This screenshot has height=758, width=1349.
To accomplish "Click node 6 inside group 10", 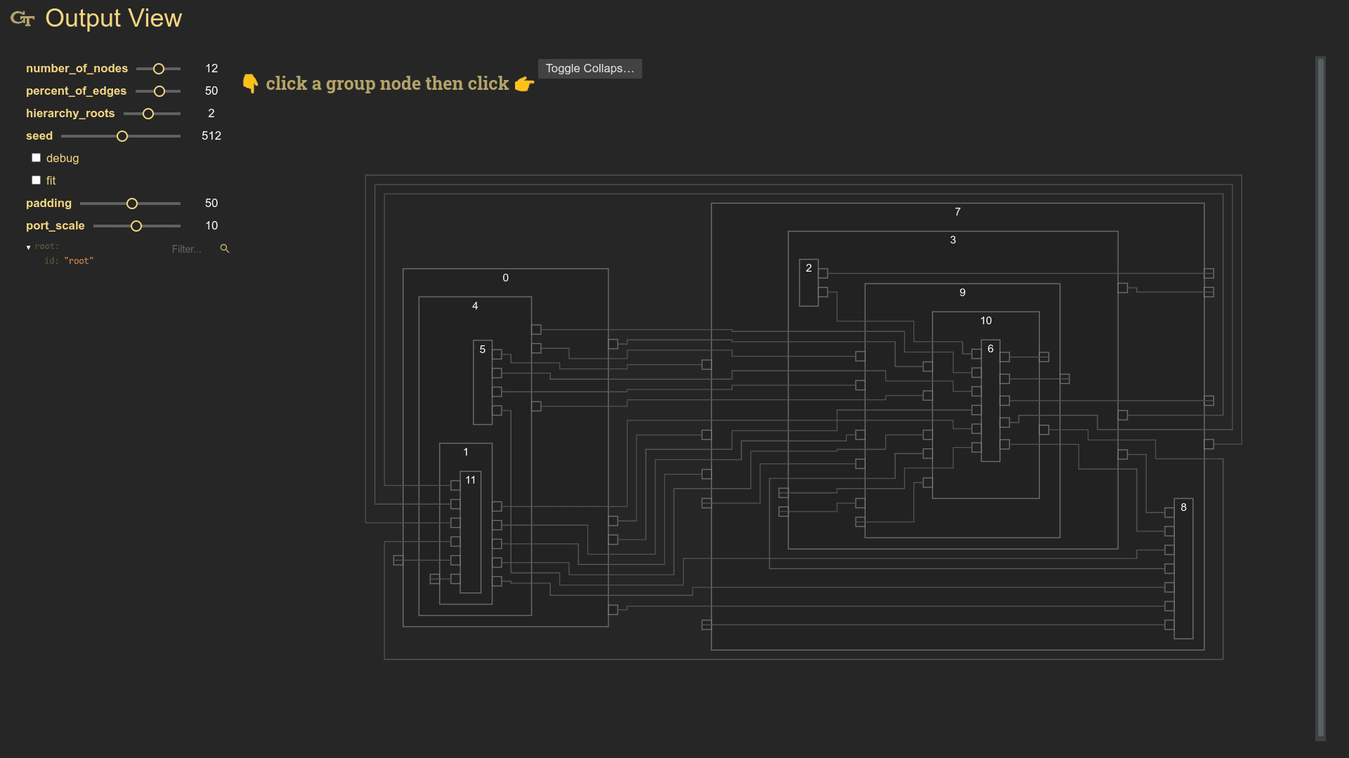I will [991, 349].
